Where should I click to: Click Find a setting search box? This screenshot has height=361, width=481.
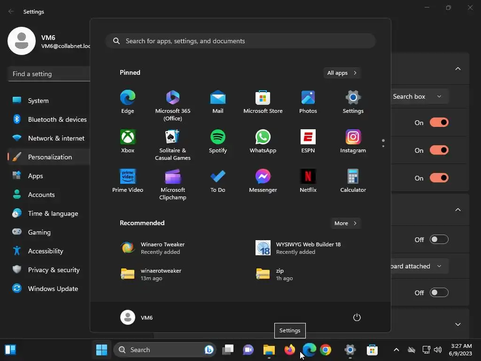click(x=49, y=74)
